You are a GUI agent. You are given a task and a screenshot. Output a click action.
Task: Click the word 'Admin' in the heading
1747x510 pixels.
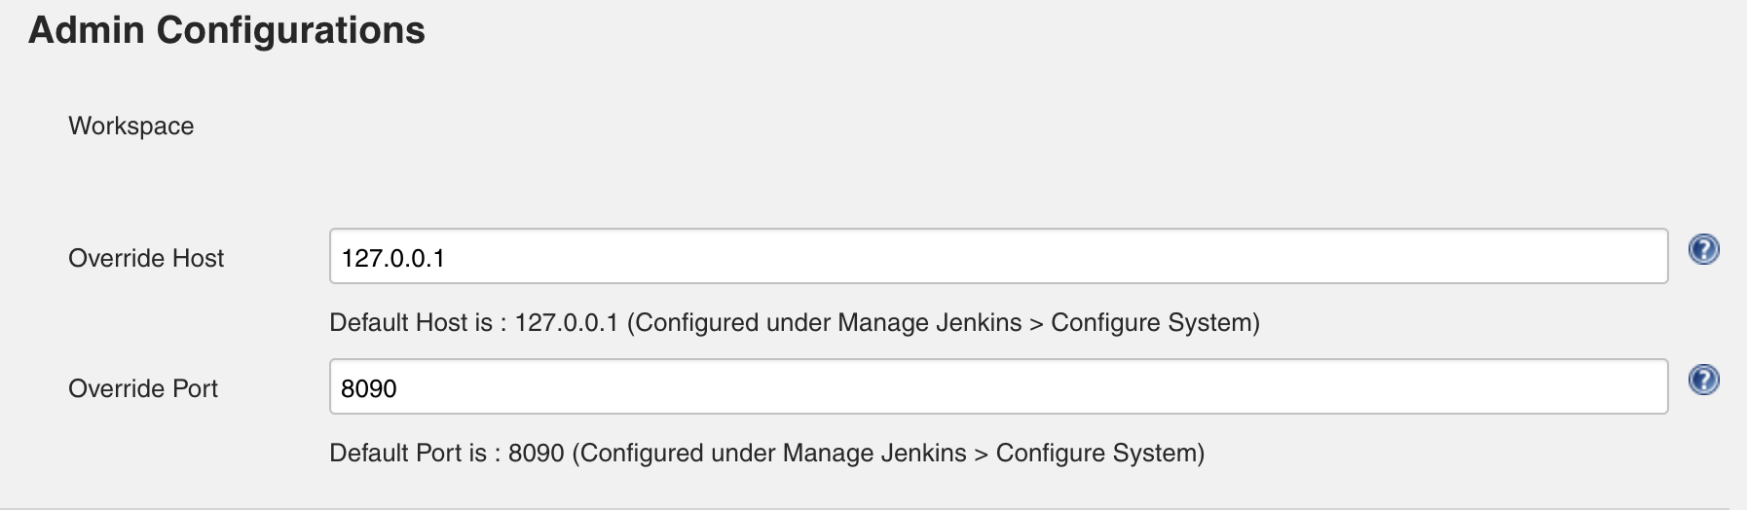point(87,30)
